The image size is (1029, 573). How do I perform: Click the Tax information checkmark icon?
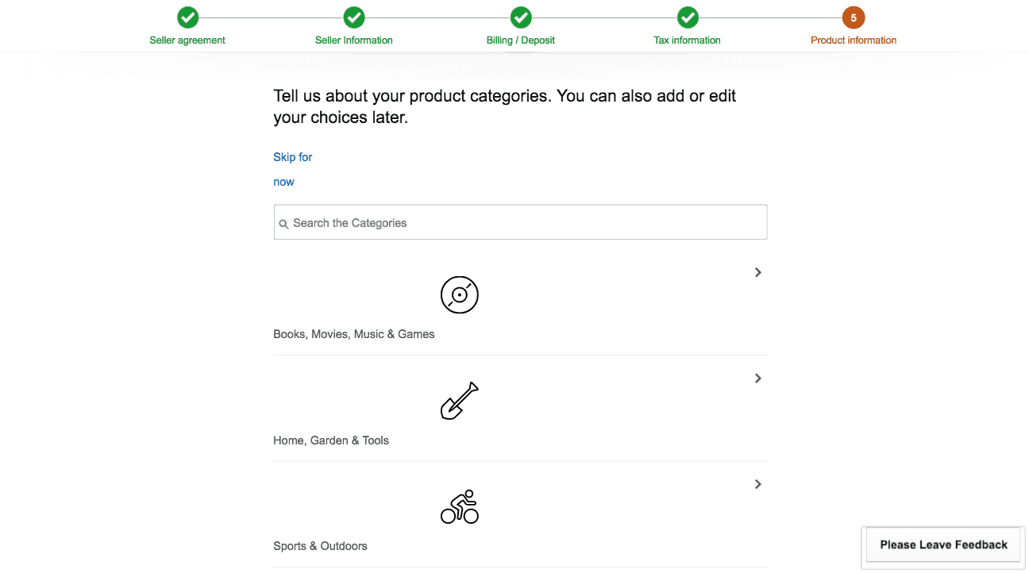click(x=688, y=17)
